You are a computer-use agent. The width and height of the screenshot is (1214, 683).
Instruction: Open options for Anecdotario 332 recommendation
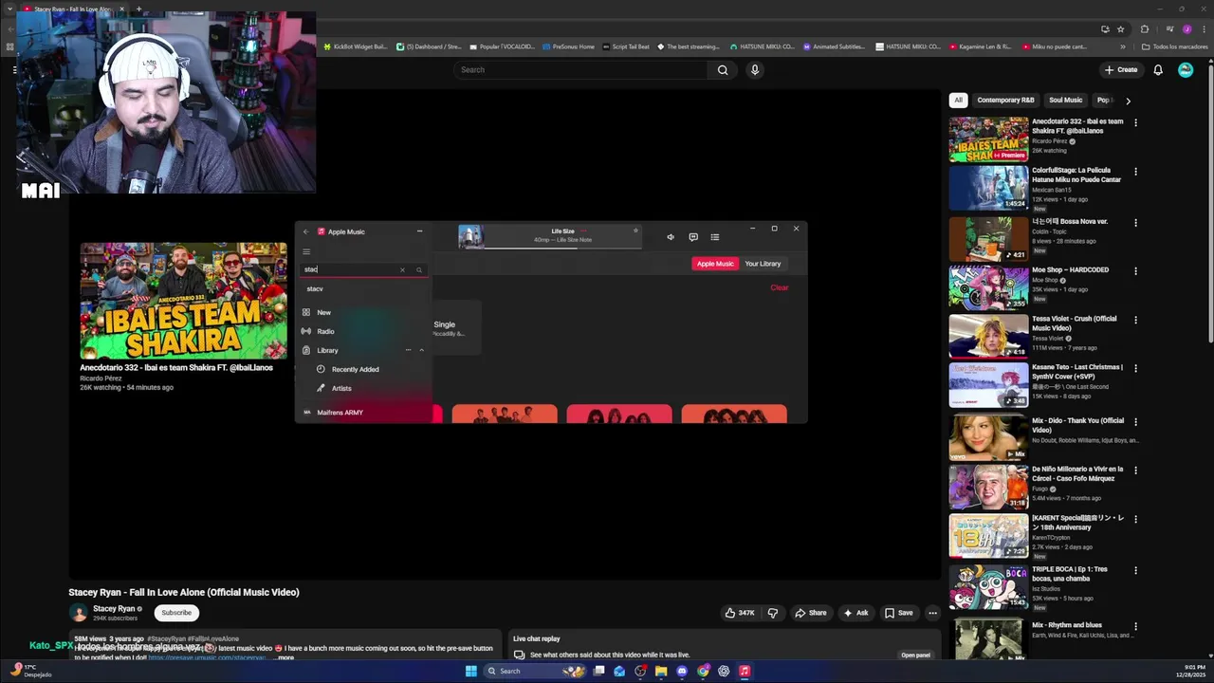(x=1135, y=122)
